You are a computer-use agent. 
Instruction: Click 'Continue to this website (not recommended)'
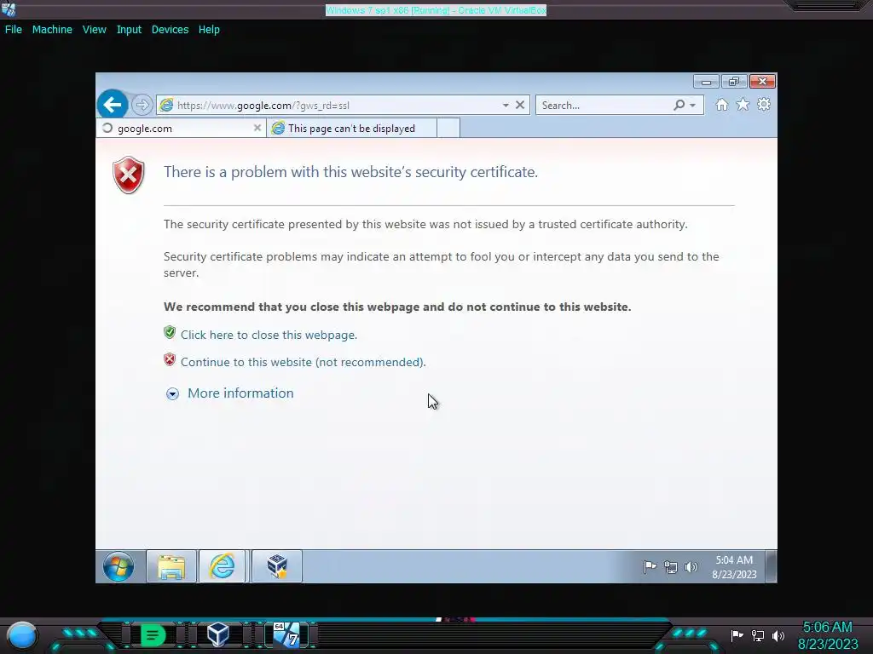coord(304,362)
